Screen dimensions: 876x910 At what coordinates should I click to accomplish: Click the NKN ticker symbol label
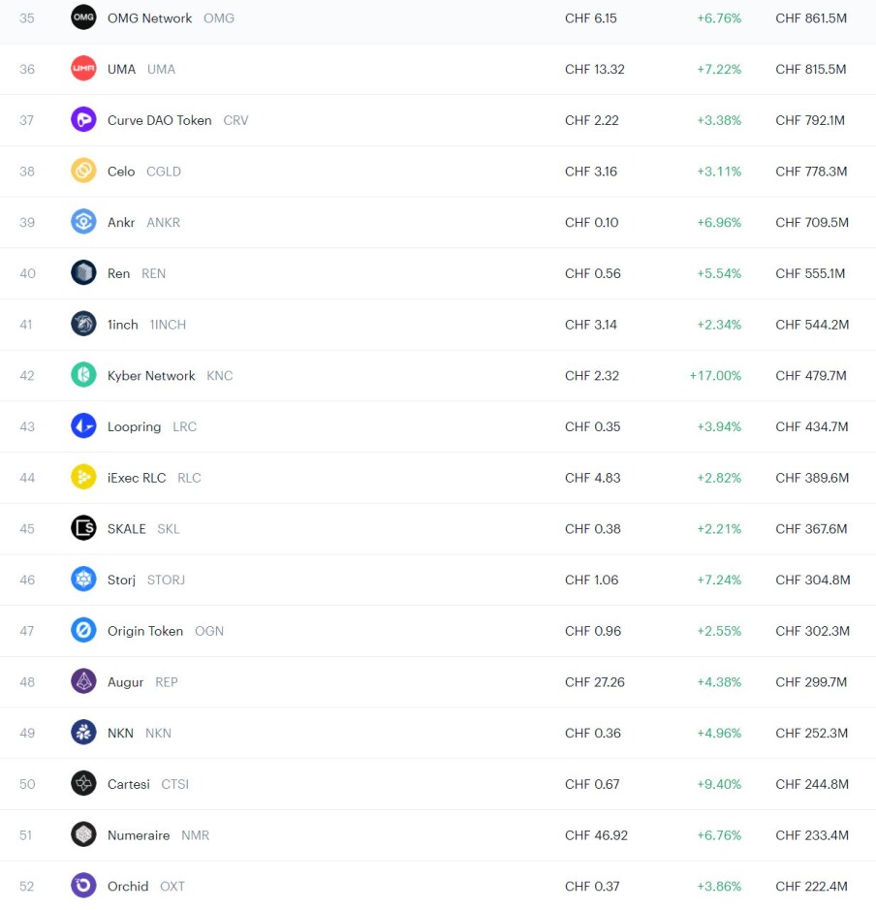pos(158,733)
